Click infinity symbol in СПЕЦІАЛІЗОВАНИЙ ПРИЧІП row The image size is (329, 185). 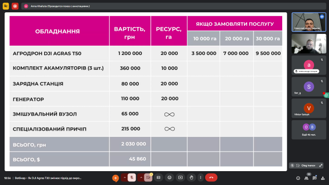pyautogui.click(x=170, y=129)
